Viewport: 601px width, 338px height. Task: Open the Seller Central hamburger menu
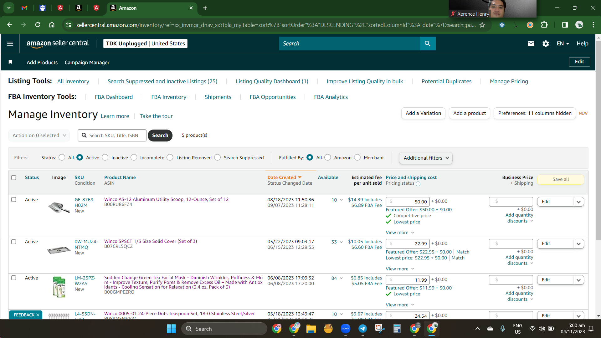pos(10,44)
